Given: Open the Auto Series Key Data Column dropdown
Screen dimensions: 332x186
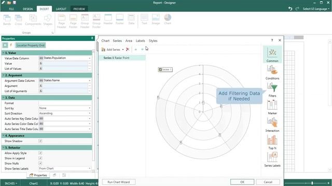Looking at the screenshot, I should coord(90,118).
